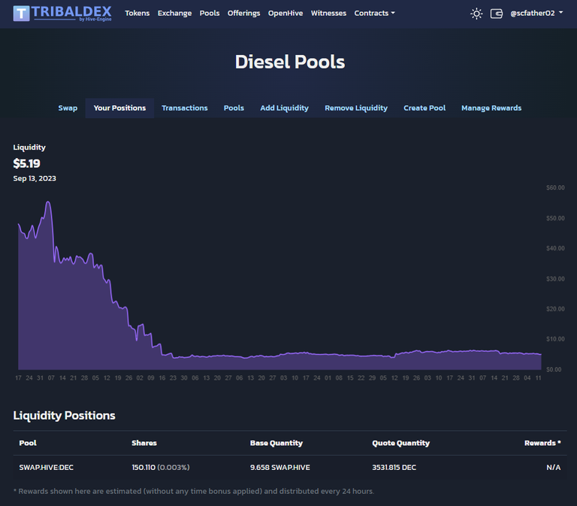Screen dimensions: 577x506
Task: Click the rewards estimation footnote text
Action: [x=194, y=491]
